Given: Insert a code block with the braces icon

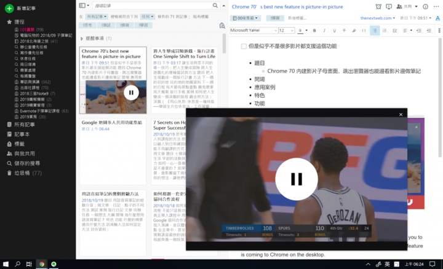Looking at the screenshot, I should (364, 31).
